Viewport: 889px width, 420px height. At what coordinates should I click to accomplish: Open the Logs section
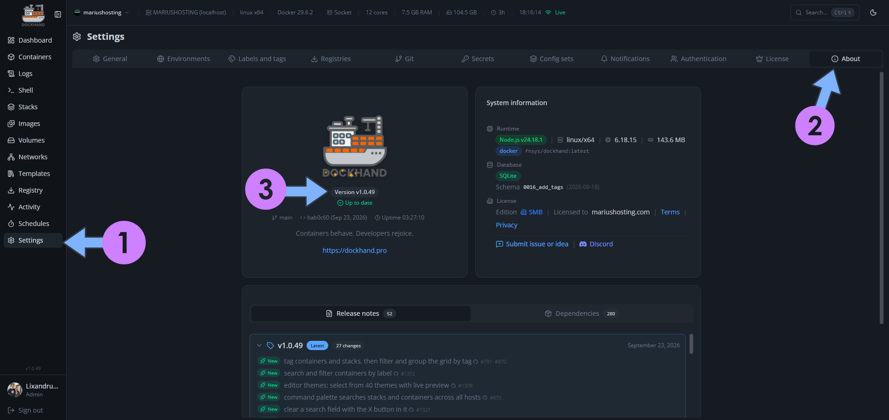click(33, 74)
